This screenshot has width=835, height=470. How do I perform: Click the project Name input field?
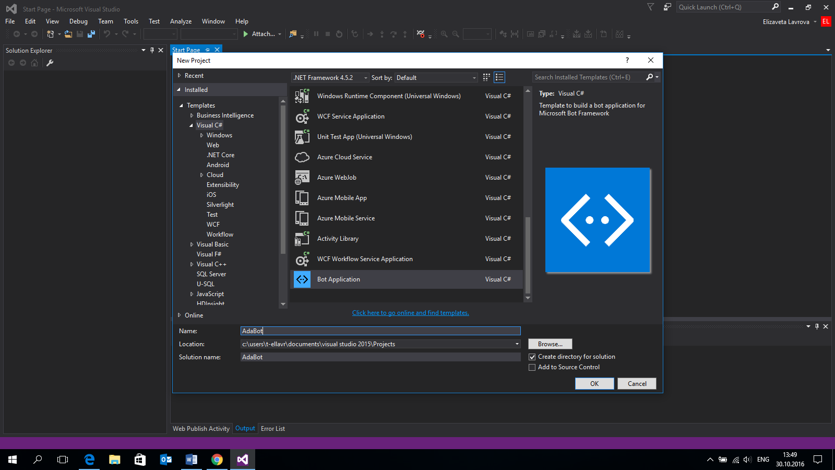pyautogui.click(x=380, y=331)
